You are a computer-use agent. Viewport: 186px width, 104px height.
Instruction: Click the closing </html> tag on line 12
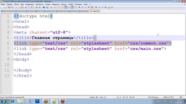[x=23, y=76]
